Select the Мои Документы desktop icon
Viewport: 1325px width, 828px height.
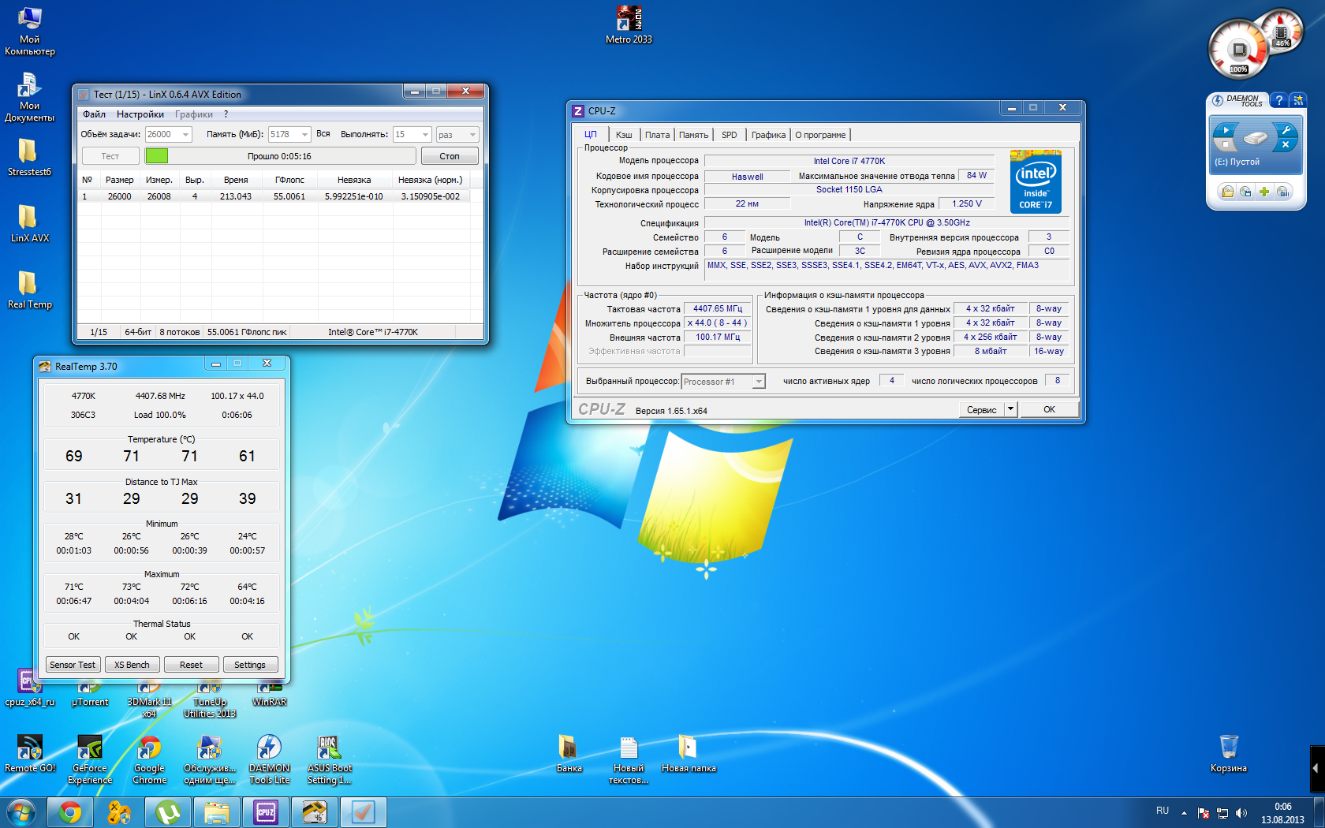point(30,98)
